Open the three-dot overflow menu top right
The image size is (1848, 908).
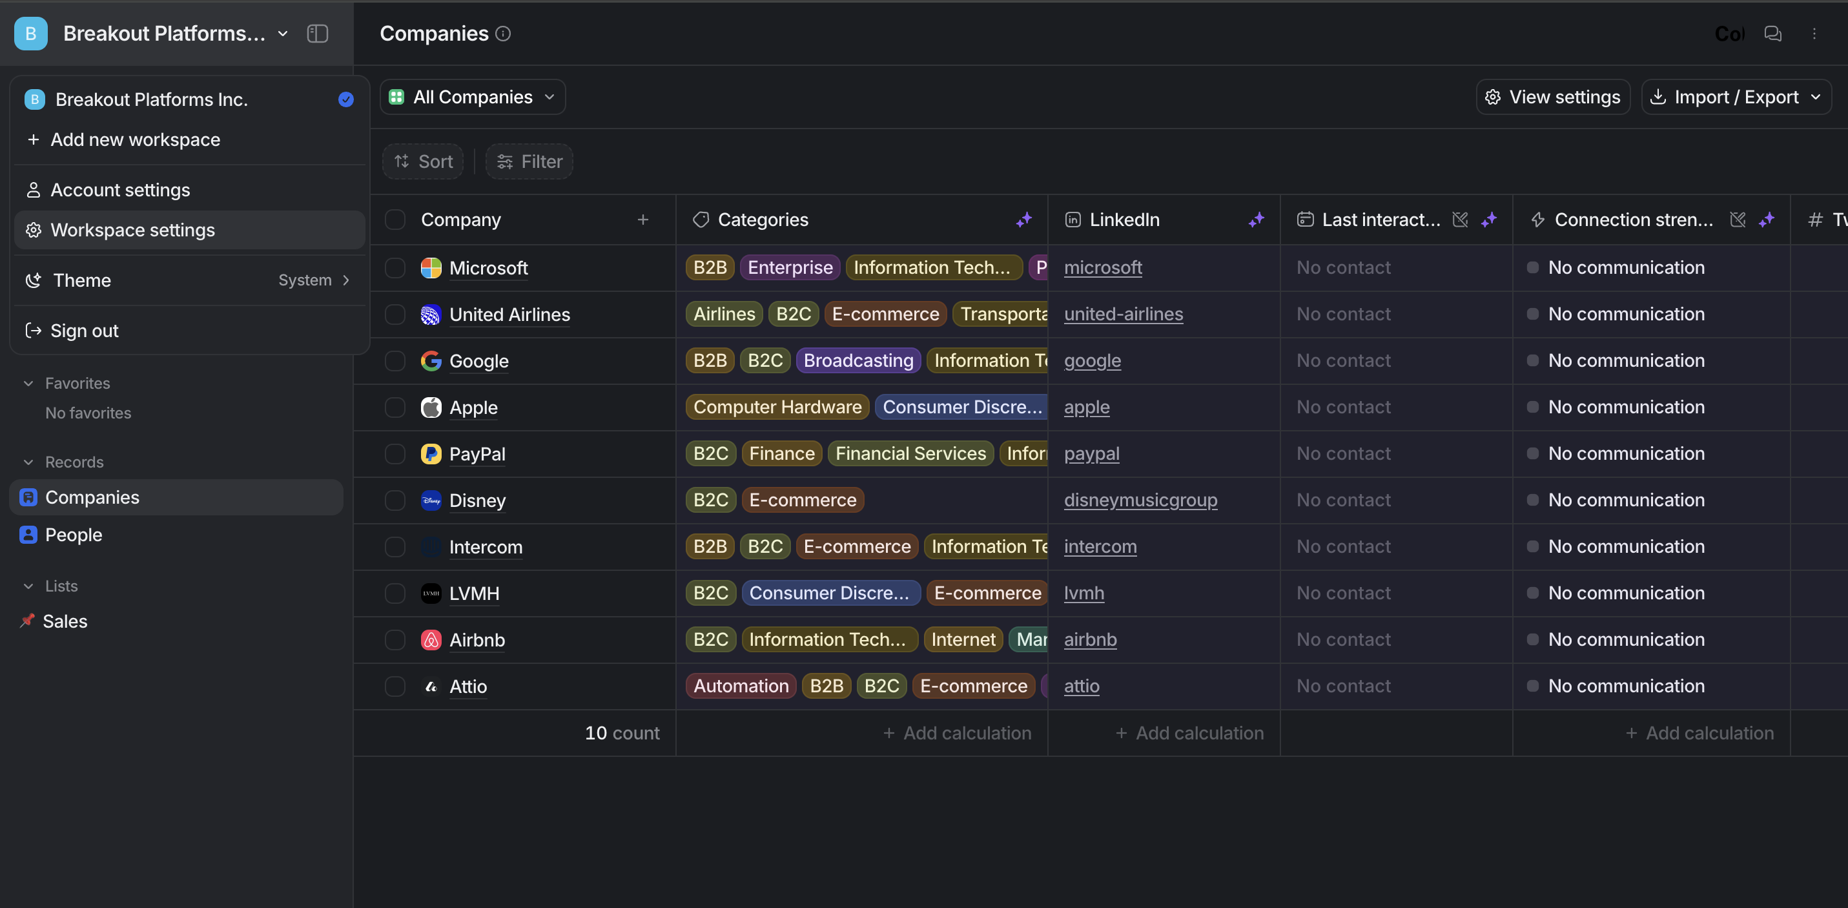(1814, 34)
